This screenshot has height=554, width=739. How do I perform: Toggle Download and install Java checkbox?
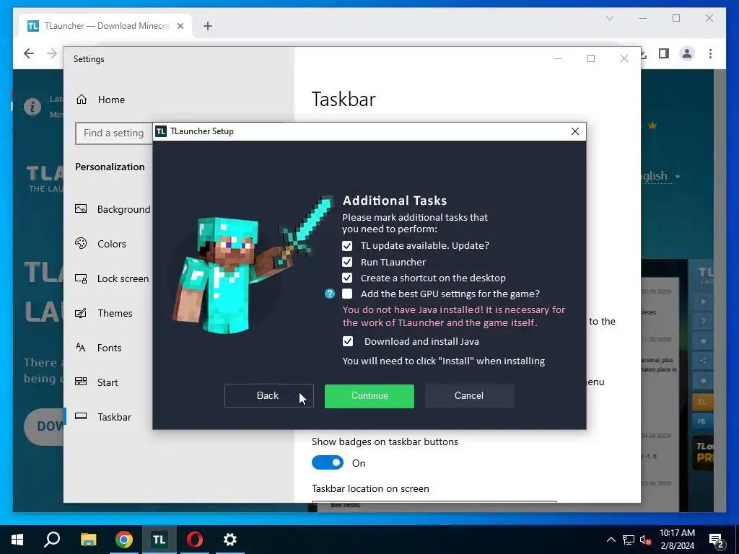(x=347, y=341)
